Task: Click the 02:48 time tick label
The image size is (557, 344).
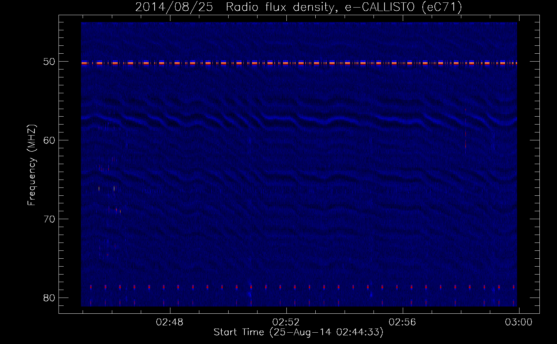Action: (170, 322)
